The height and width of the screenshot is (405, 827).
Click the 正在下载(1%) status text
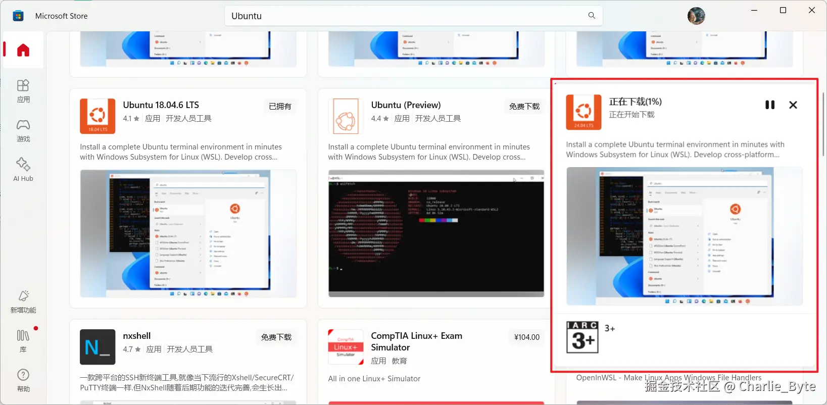[635, 102]
